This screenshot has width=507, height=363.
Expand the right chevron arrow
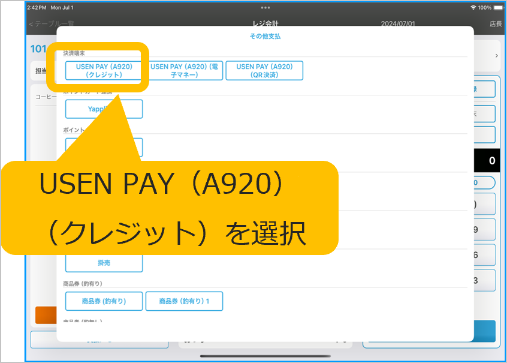(x=496, y=56)
